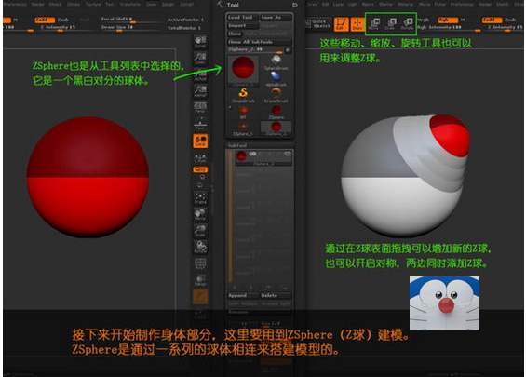Click the Actual size icon in side shelf
526x377 pixels.
(200, 74)
